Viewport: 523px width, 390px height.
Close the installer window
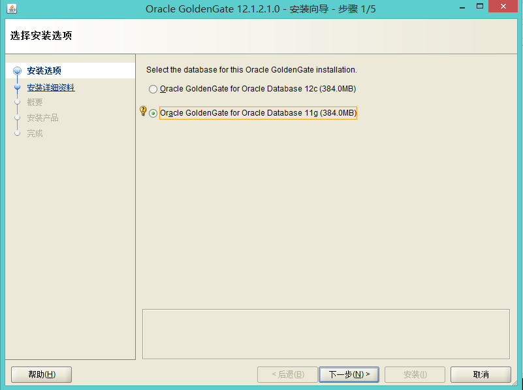503,7
